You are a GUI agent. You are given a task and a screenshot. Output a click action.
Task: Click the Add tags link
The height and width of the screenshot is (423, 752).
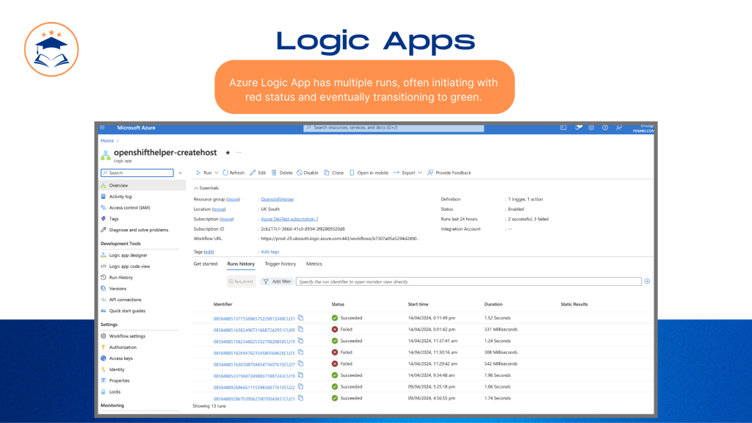[x=270, y=252]
